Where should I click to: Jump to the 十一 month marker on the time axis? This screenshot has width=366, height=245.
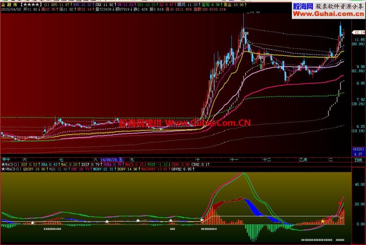pyautogui.click(x=234, y=160)
